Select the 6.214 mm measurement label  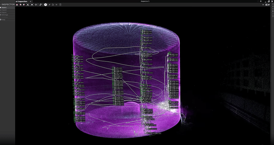pos(119,68)
